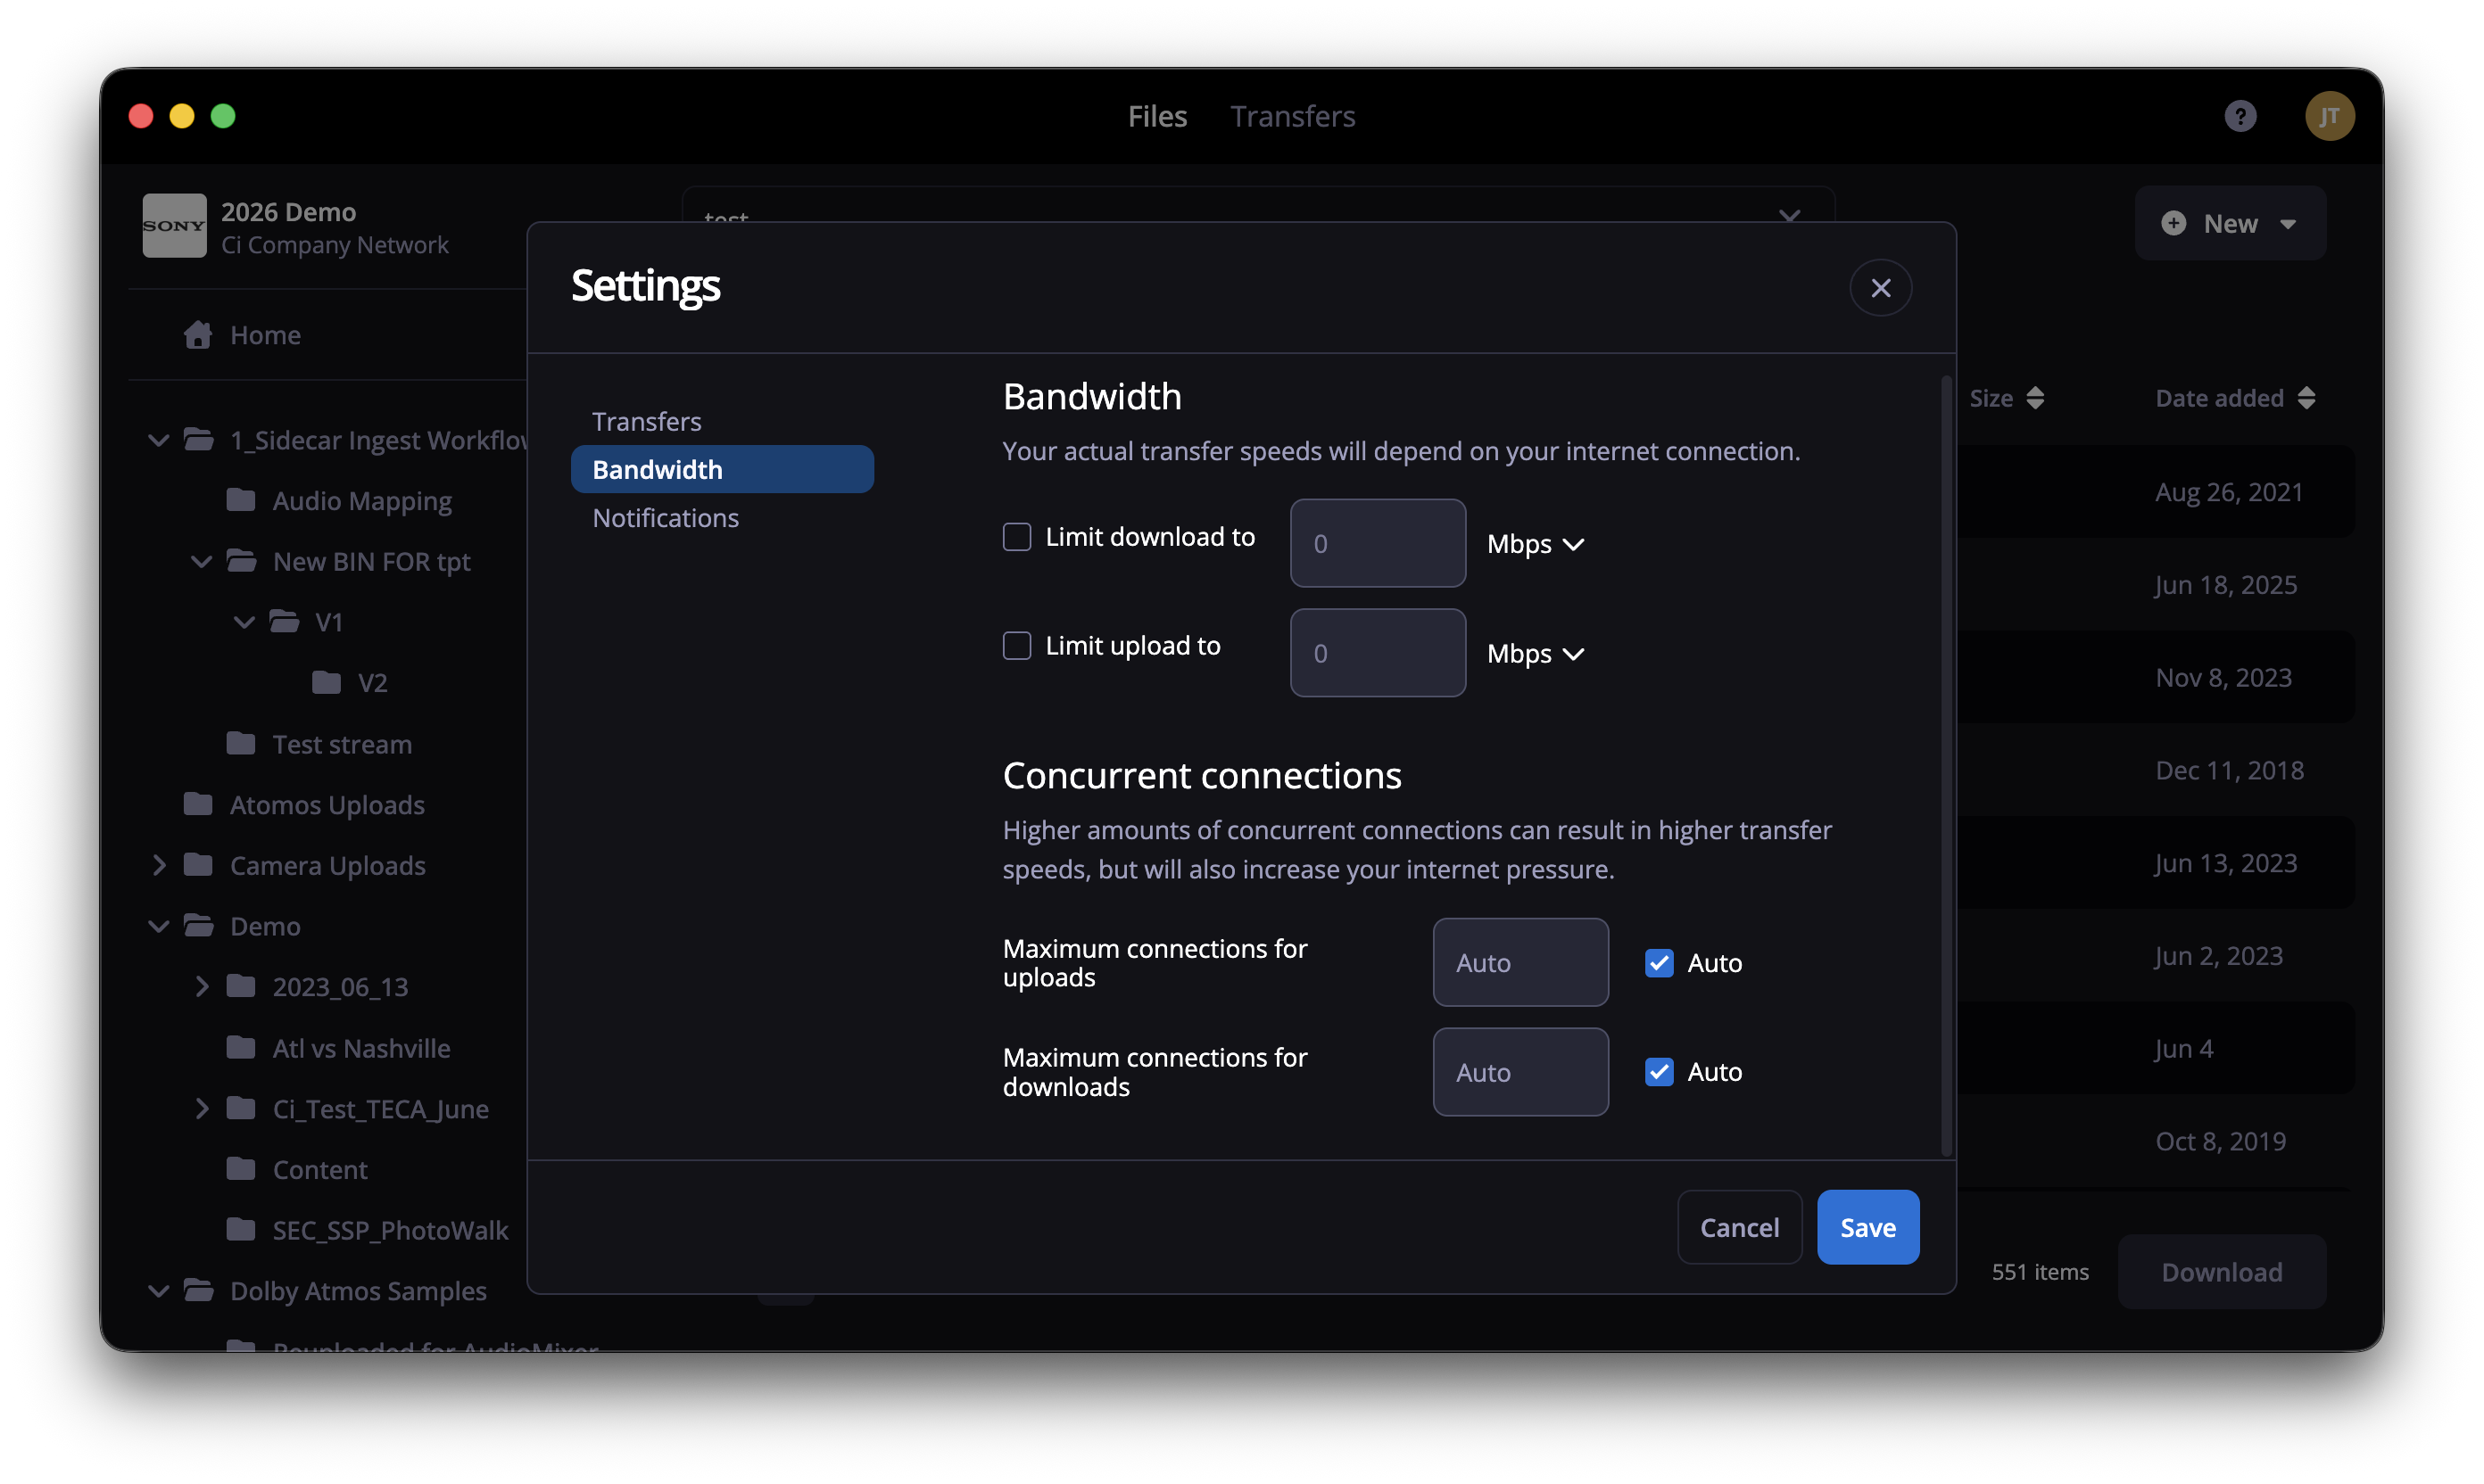Click the 2023_06_13 folder icon

[x=241, y=986]
